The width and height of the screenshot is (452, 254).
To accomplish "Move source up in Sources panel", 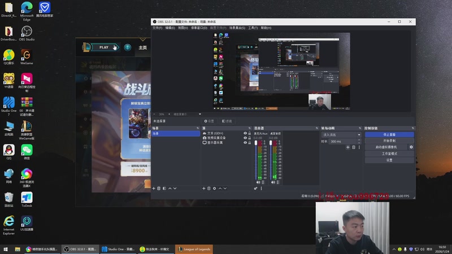I will pyautogui.click(x=220, y=189).
